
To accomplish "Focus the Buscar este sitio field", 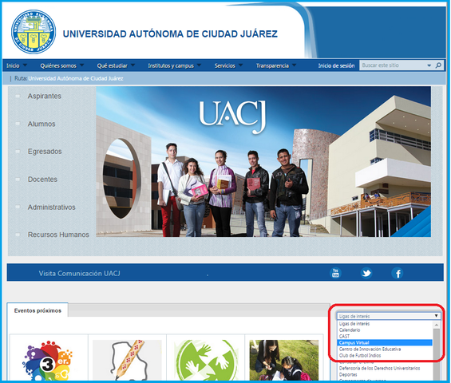I will (393, 65).
